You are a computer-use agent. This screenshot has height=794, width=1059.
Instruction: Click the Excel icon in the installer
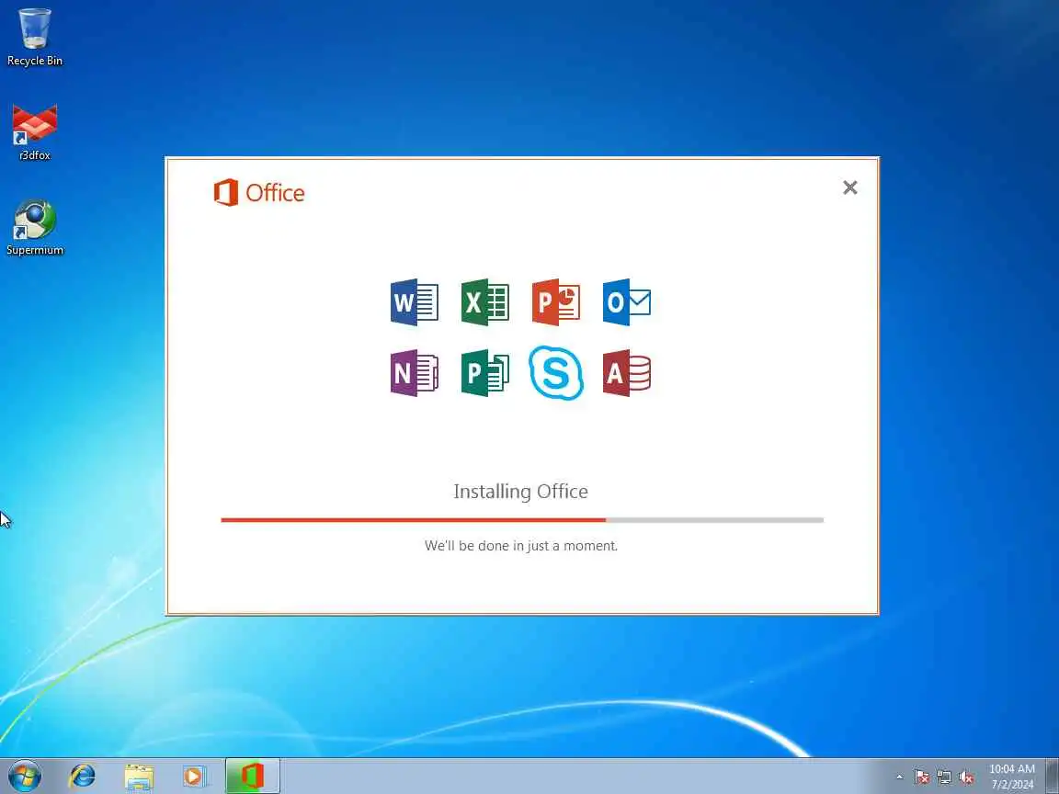click(x=485, y=301)
